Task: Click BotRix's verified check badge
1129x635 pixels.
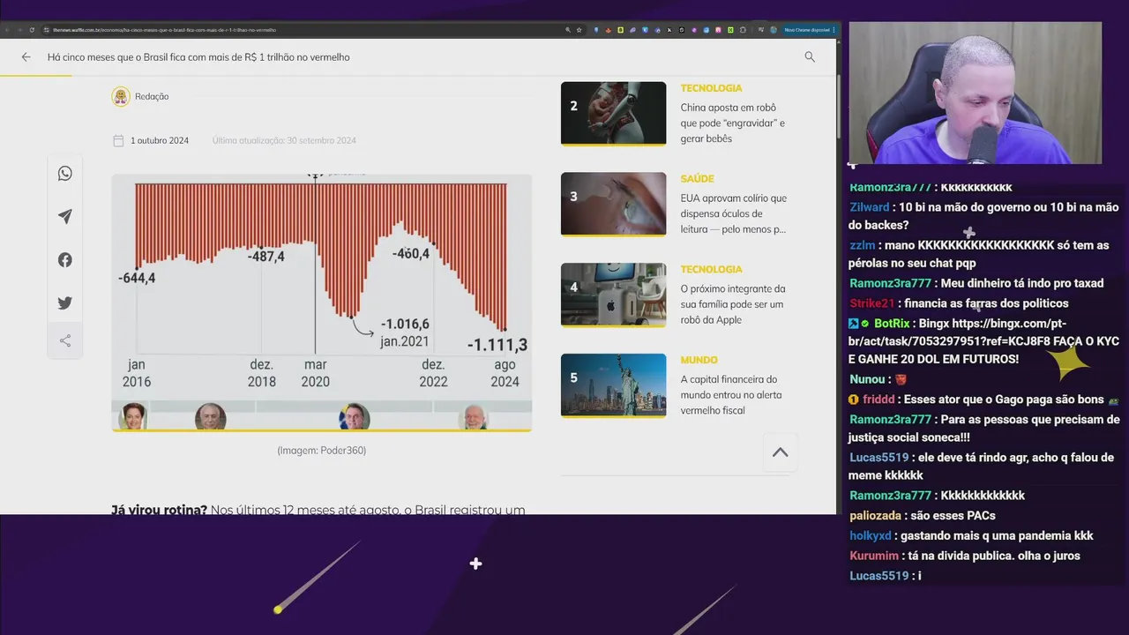Action: click(x=865, y=324)
